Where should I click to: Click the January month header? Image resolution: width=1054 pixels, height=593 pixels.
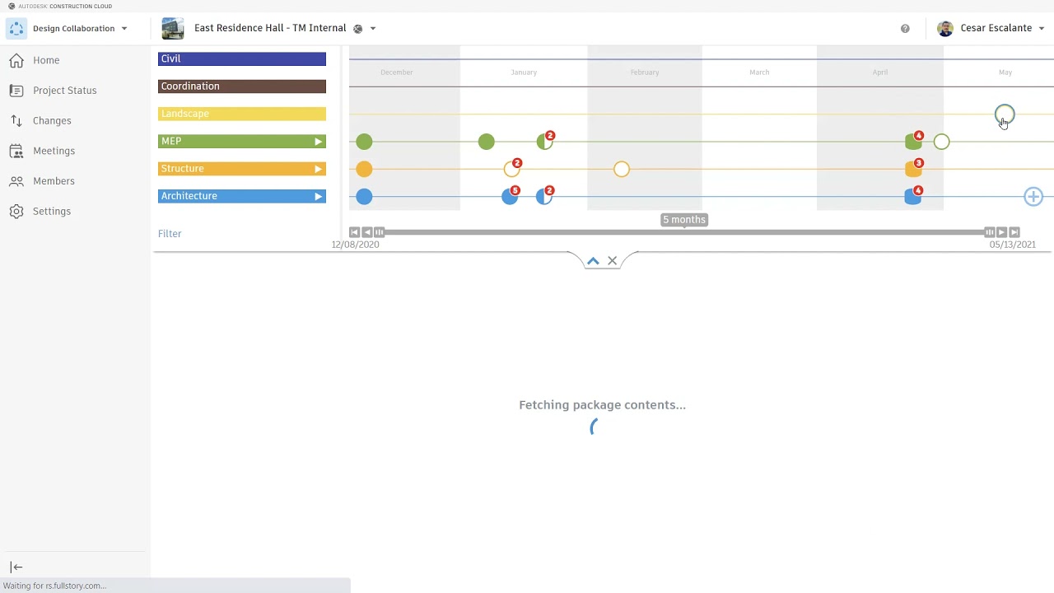[524, 72]
